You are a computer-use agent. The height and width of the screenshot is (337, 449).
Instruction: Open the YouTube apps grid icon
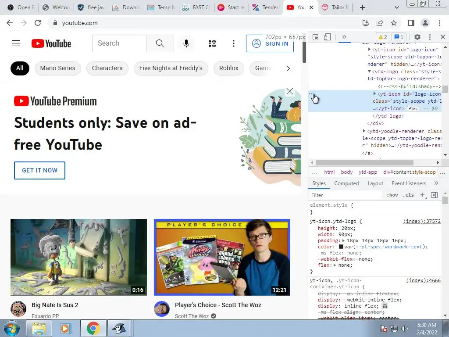point(213,43)
